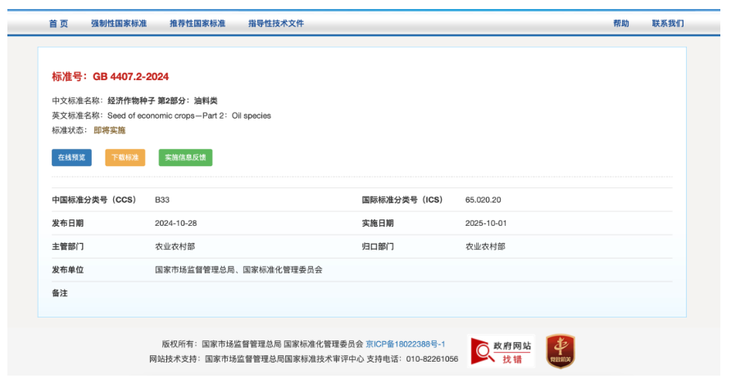Click the red 党政机关 badge icon
731x383 pixels.
pyautogui.click(x=561, y=351)
